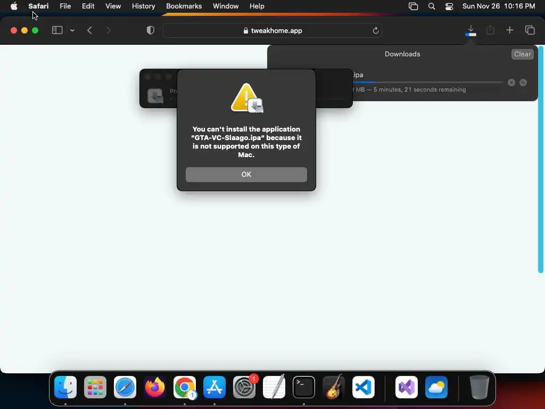Open Safari from the Dock
The image size is (545, 409).
(x=125, y=387)
